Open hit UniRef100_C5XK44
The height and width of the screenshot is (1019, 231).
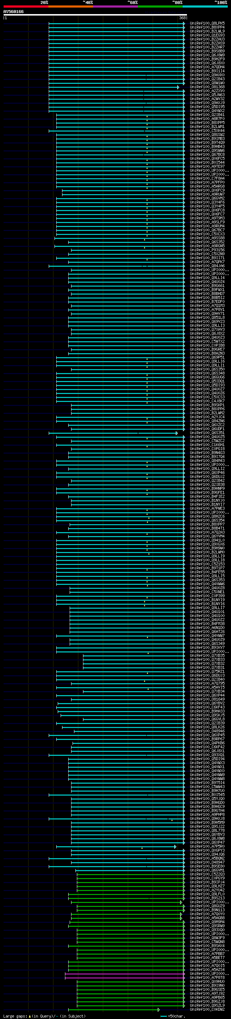[x=207, y=130]
